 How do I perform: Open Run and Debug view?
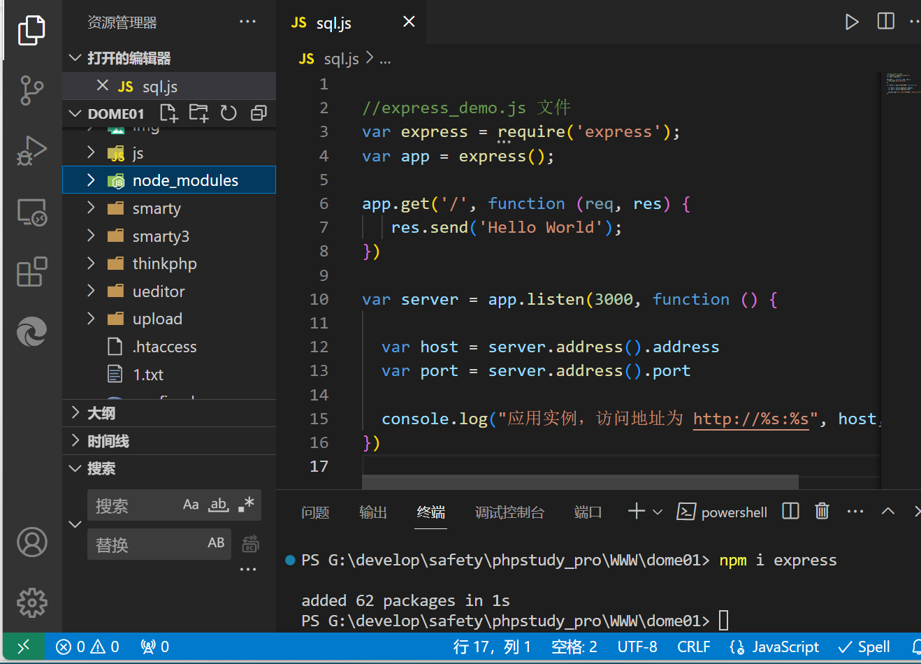(x=31, y=151)
